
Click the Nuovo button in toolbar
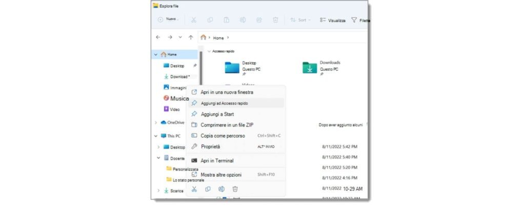168,19
